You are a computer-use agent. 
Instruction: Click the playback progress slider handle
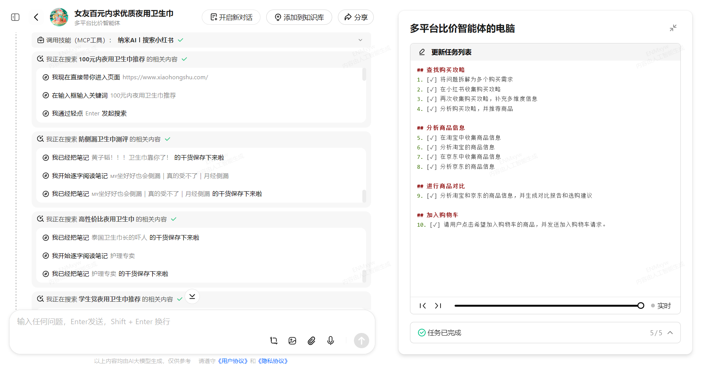coord(641,306)
